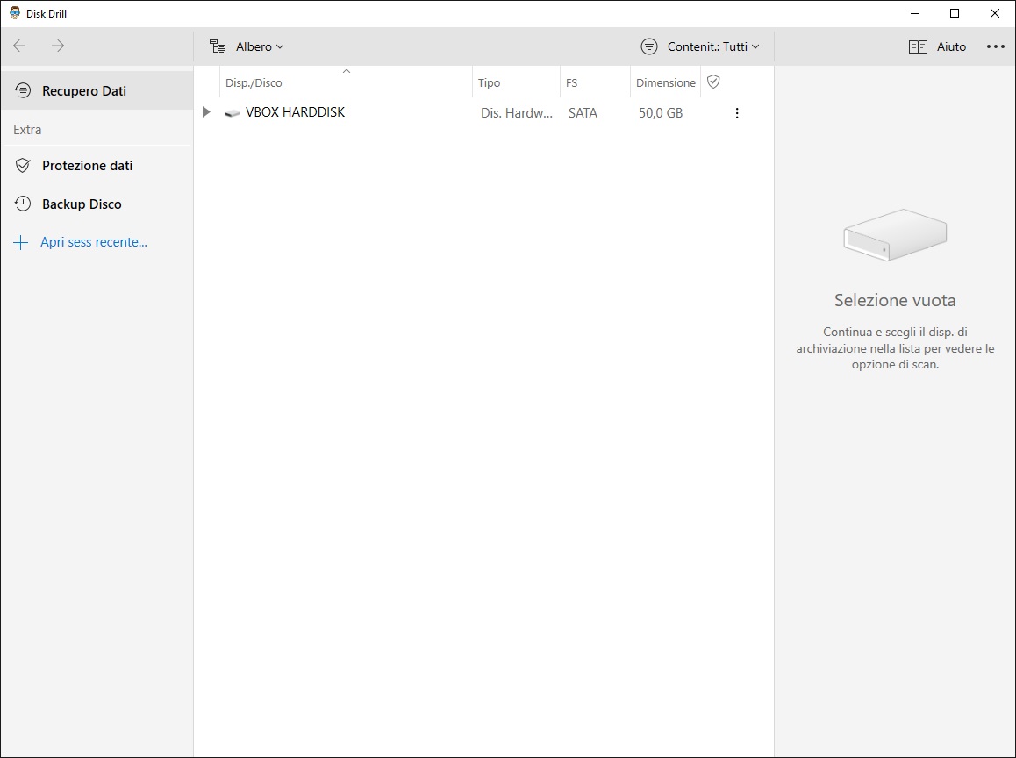Maximize the Disk Drill window
This screenshot has height=758, width=1016.
(x=955, y=13)
